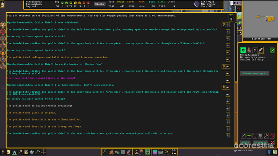Recenter on 'collapses and falls' announcement
This screenshot has height=156, width=278.
tap(228, 59)
